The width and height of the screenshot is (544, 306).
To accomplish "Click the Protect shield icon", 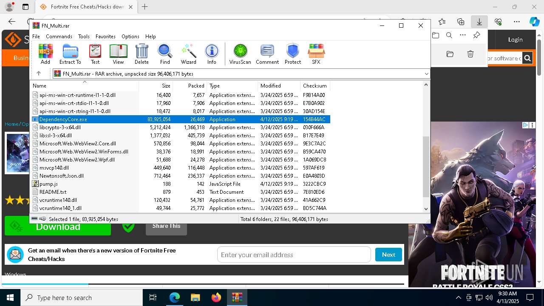I will click(x=293, y=54).
